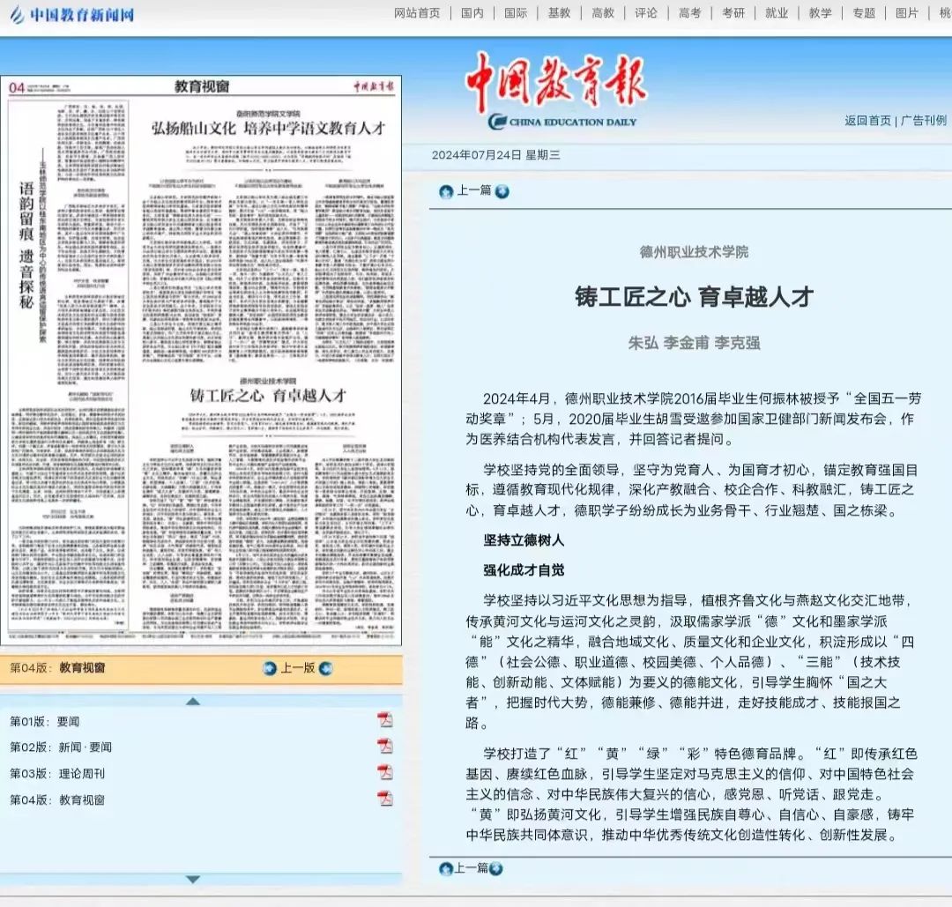Viewport: 952px width, 907px height.
Task: Select 高考 in the top navigation bar
Action: click(690, 13)
